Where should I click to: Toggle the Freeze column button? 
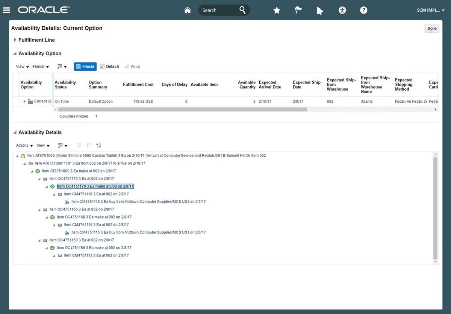coord(85,67)
